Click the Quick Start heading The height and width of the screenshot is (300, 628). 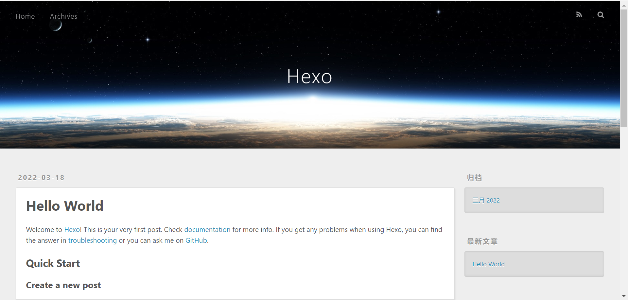point(53,264)
